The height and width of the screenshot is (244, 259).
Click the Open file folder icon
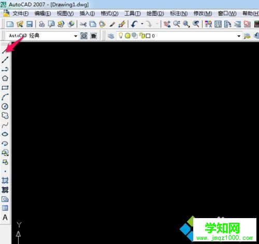coord(20,24)
